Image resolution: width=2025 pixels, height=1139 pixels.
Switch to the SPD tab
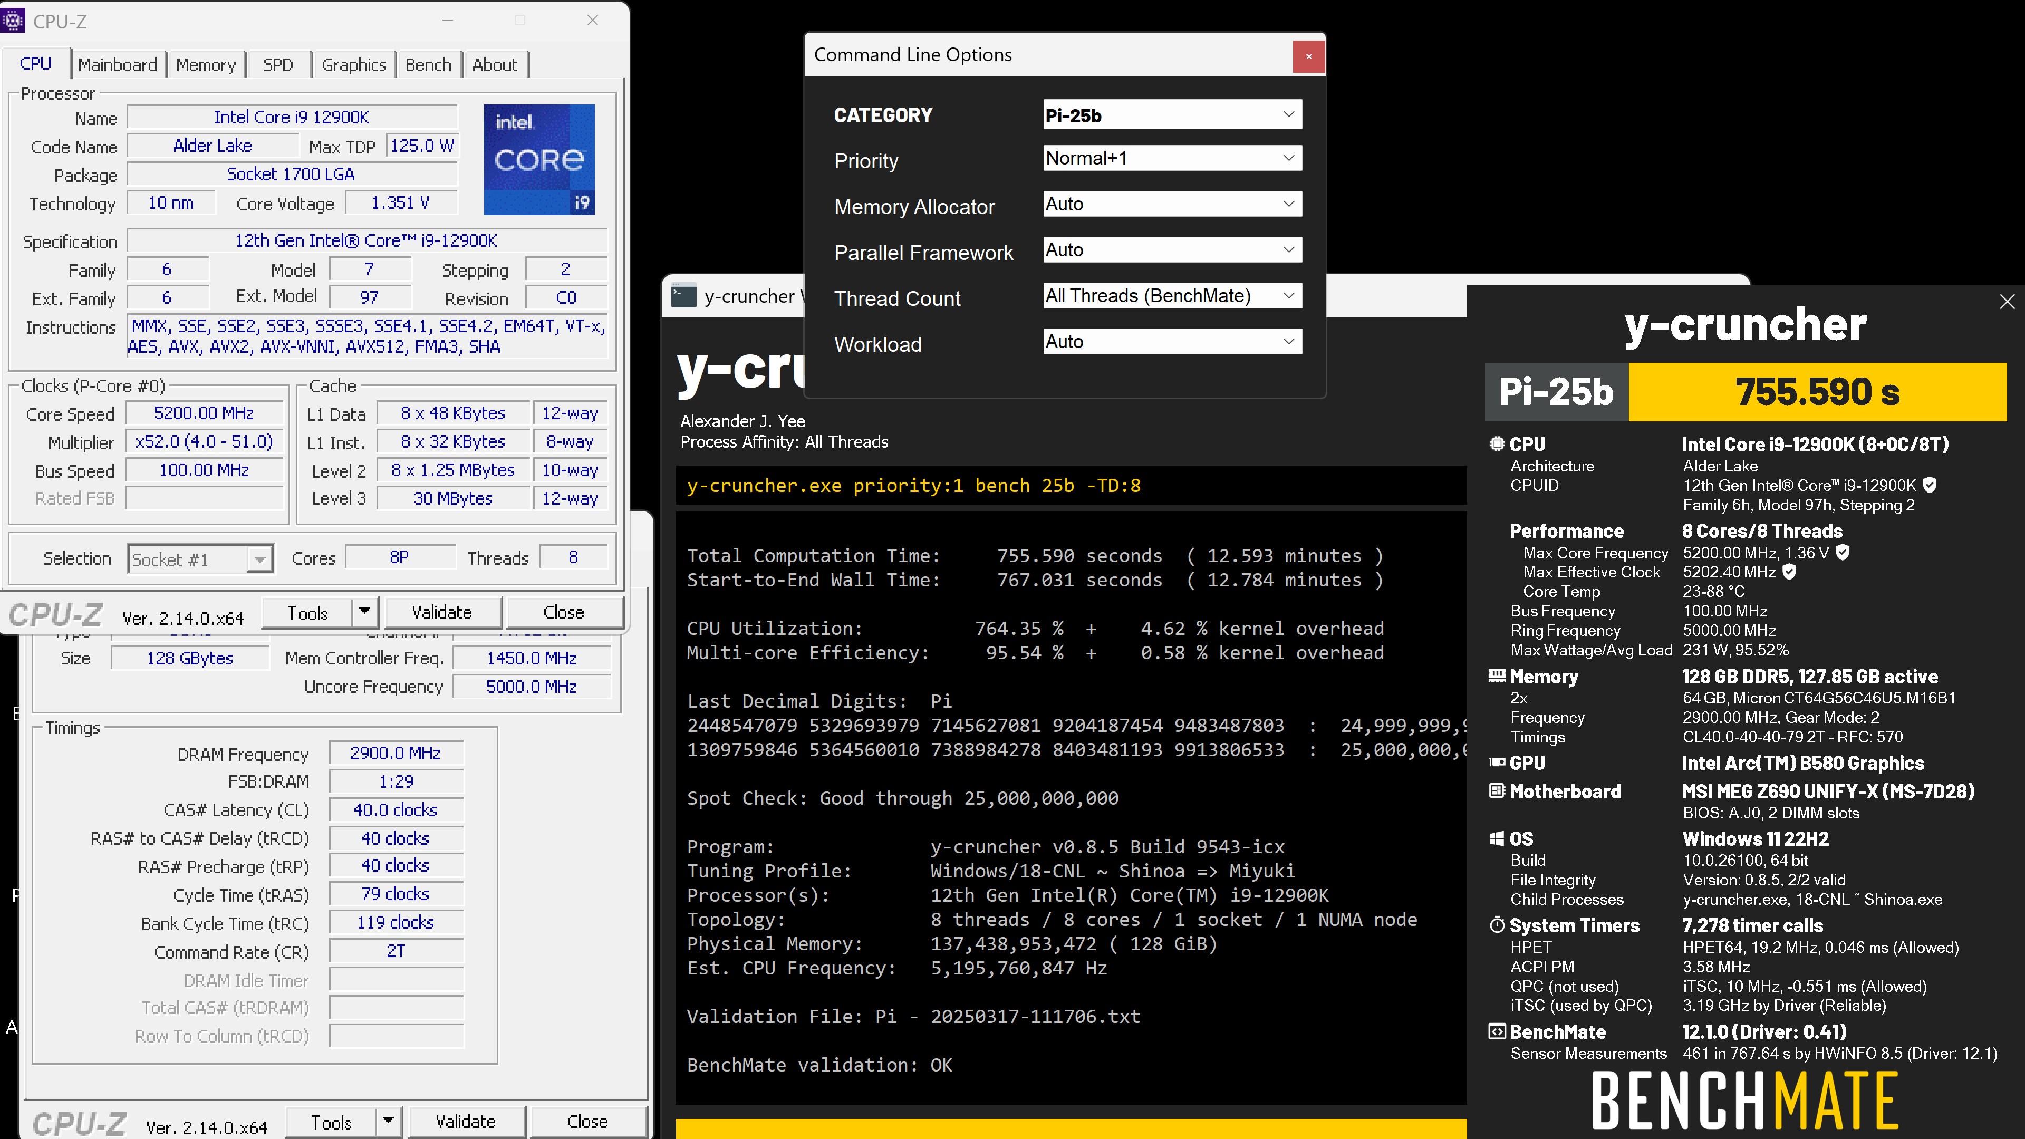[x=277, y=64]
